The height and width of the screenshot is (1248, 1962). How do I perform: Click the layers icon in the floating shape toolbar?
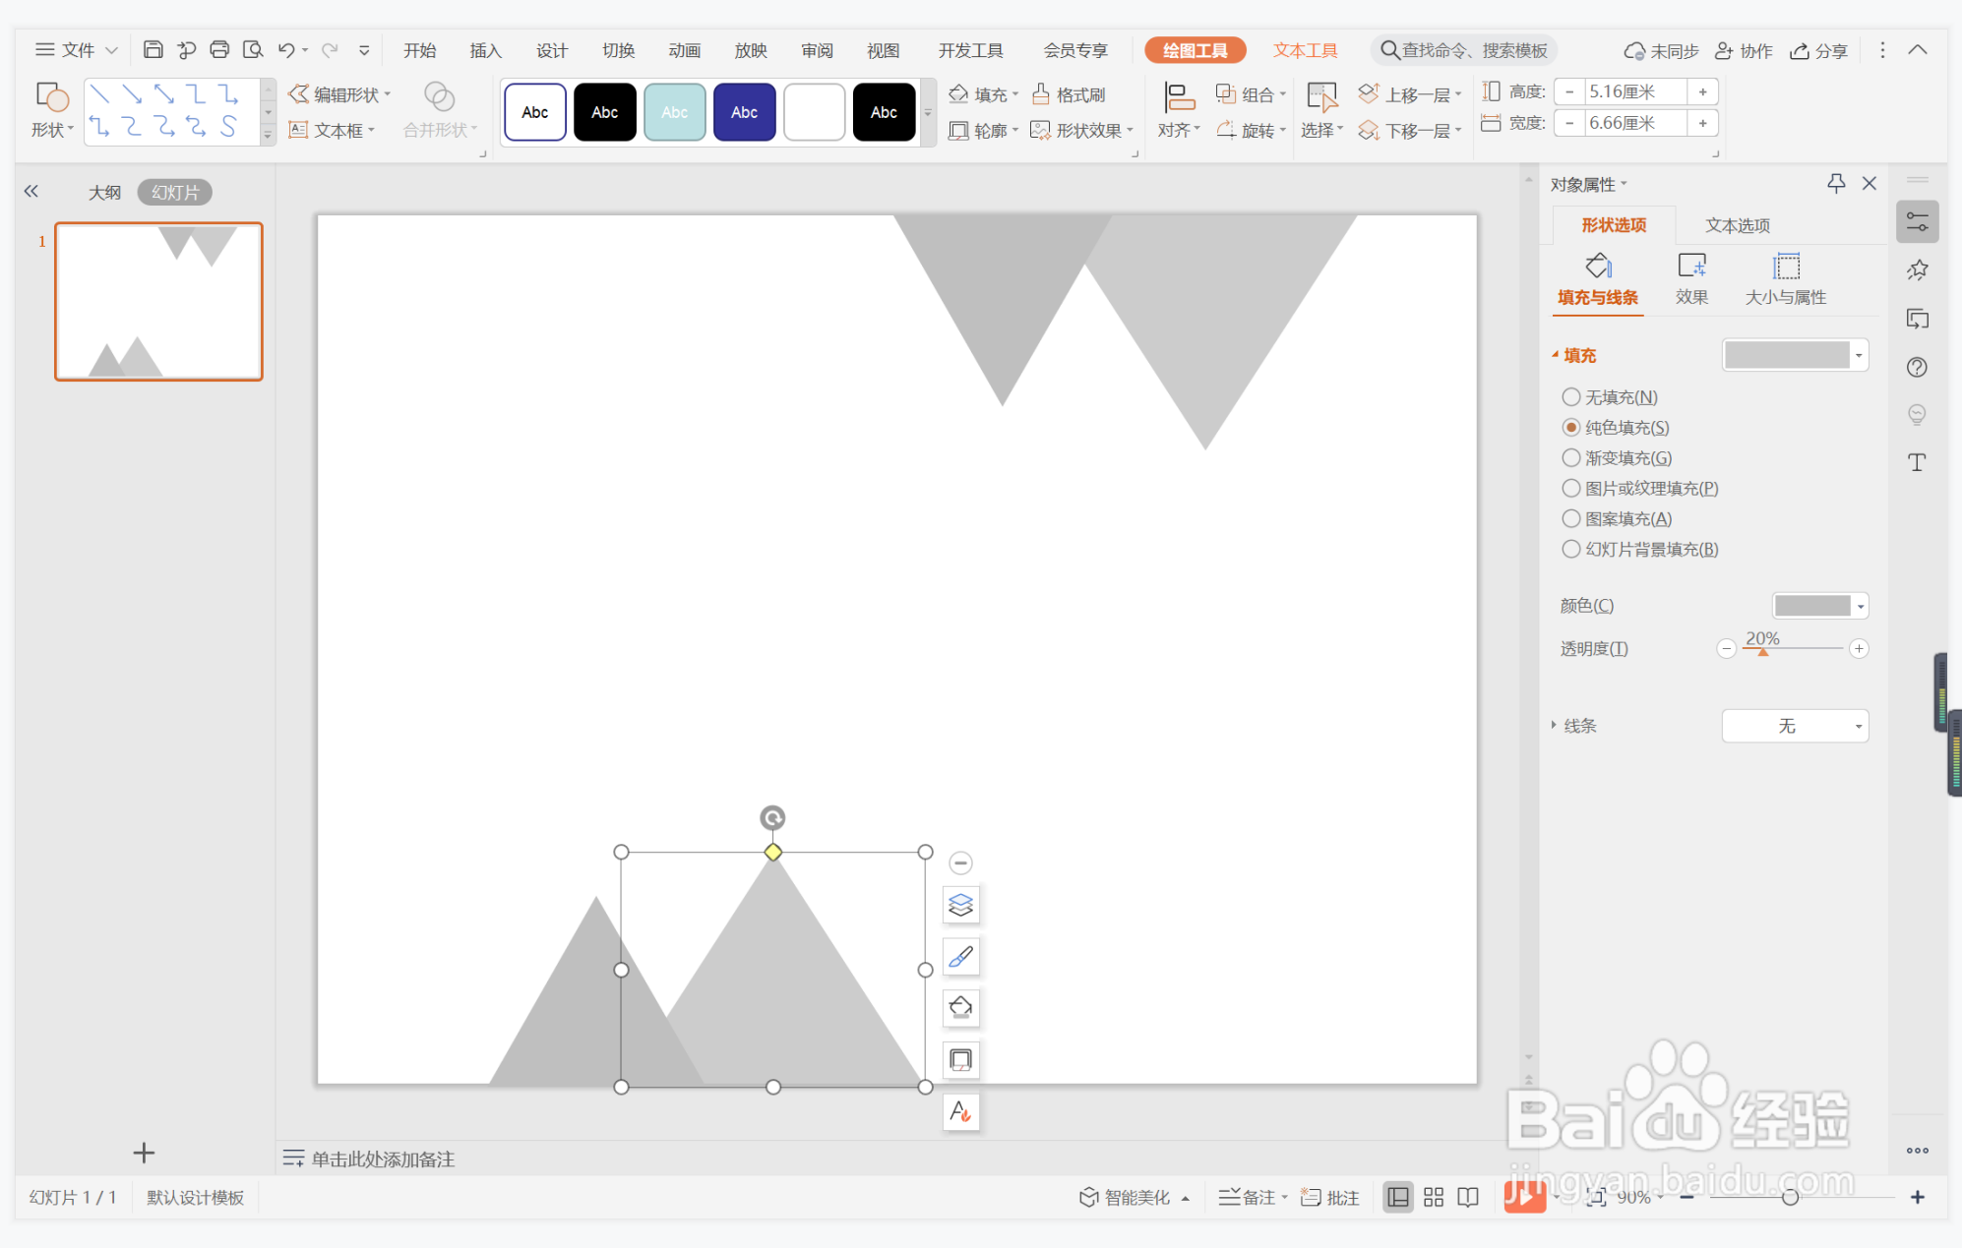tap(960, 905)
